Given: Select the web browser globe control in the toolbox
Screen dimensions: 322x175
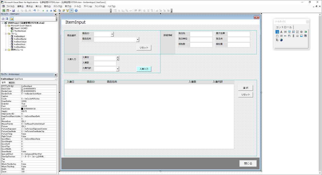Looking at the screenshot, I should tap(281, 40).
